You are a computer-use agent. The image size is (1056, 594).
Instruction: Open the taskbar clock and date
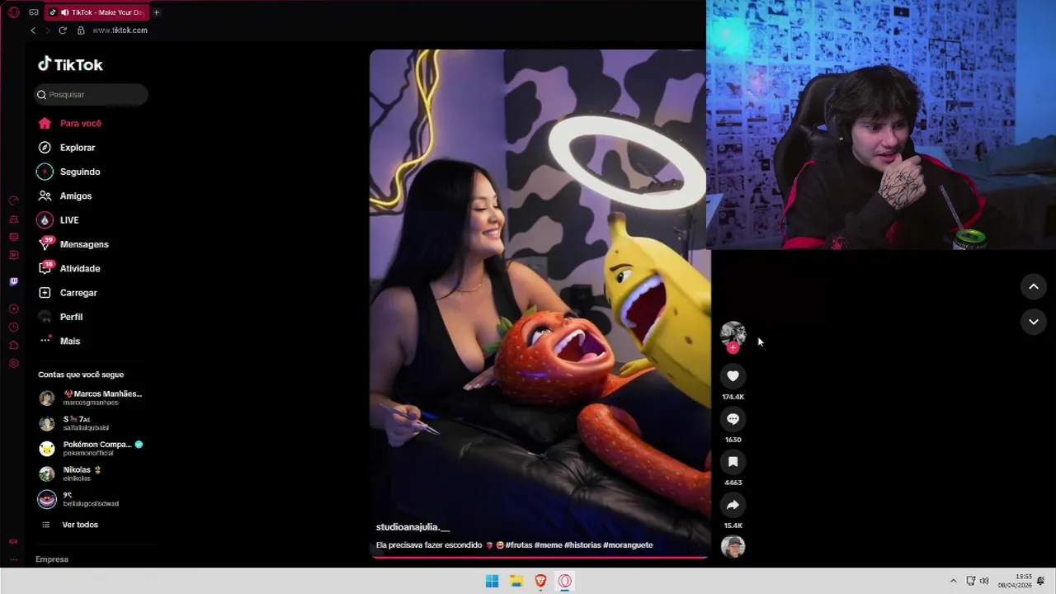click(1015, 582)
